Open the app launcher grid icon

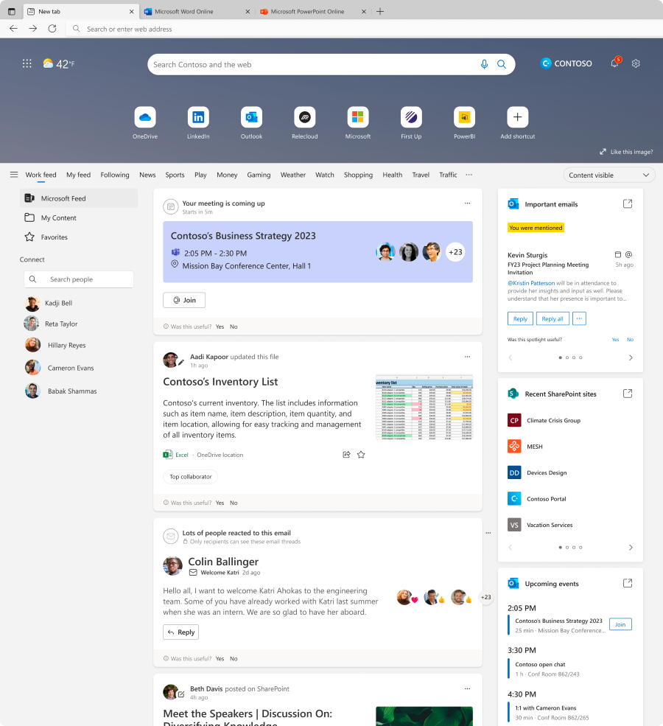[x=27, y=63]
